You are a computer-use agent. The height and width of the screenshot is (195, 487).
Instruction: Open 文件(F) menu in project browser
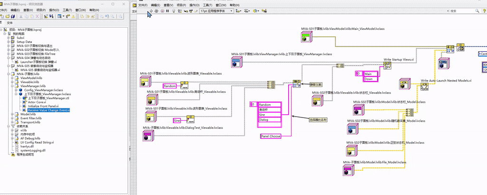4,10
